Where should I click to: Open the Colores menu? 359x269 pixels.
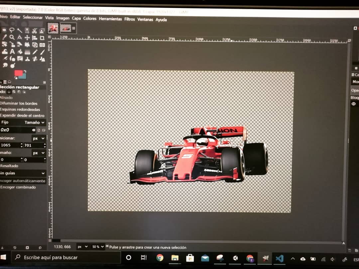click(x=90, y=19)
